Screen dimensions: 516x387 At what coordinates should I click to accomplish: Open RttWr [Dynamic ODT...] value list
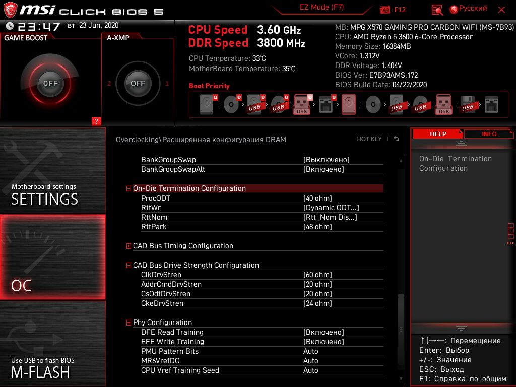click(x=331, y=208)
